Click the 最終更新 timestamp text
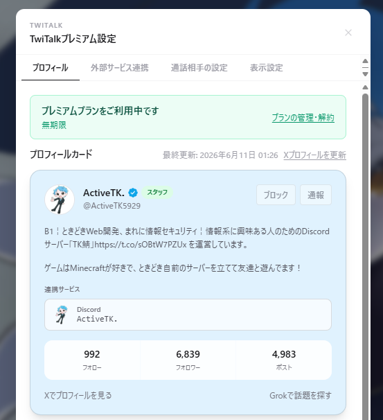The image size is (383, 420). tap(220, 155)
